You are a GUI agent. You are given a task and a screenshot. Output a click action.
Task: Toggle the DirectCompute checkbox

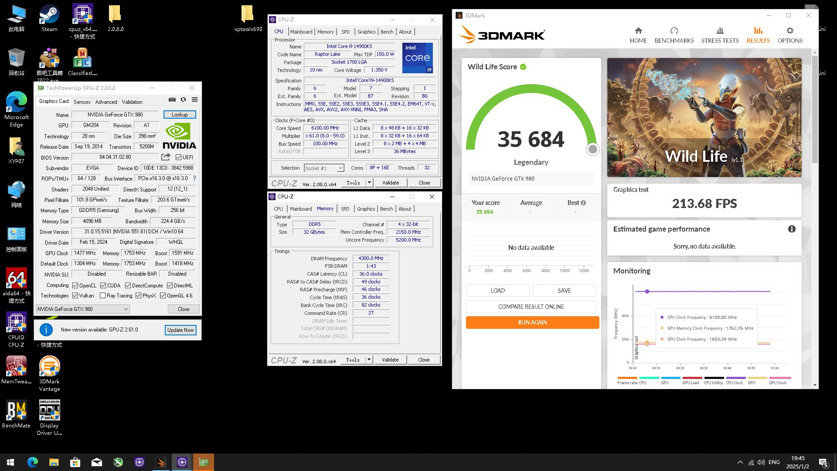[x=128, y=286]
